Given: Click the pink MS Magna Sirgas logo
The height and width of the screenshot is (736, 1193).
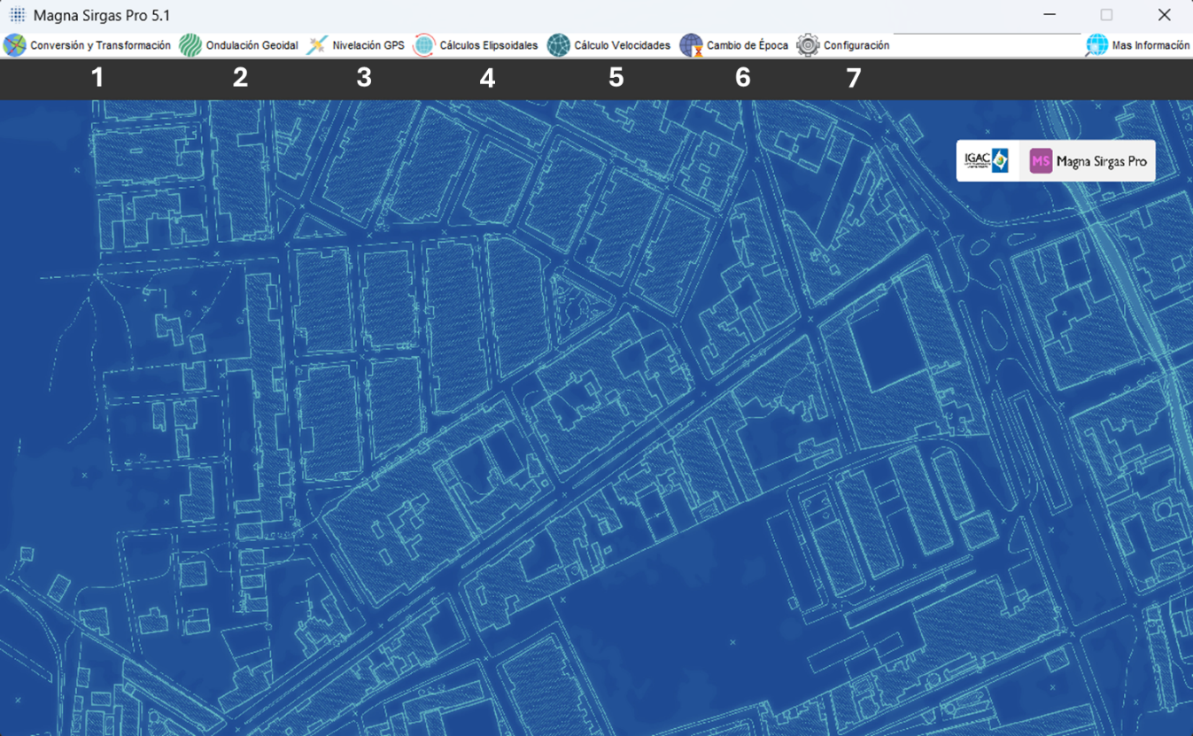Looking at the screenshot, I should (x=1041, y=161).
